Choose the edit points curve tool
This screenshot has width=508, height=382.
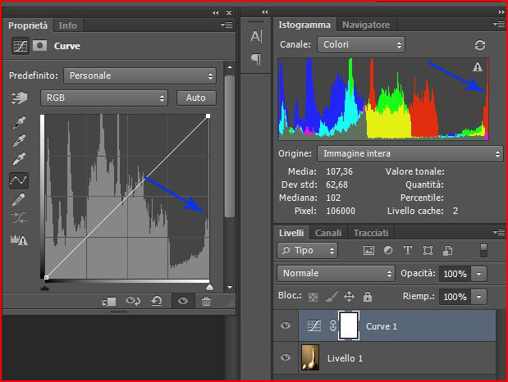click(19, 180)
